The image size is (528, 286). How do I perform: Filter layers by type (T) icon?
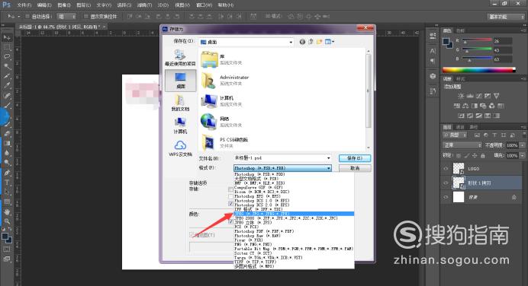click(x=494, y=135)
